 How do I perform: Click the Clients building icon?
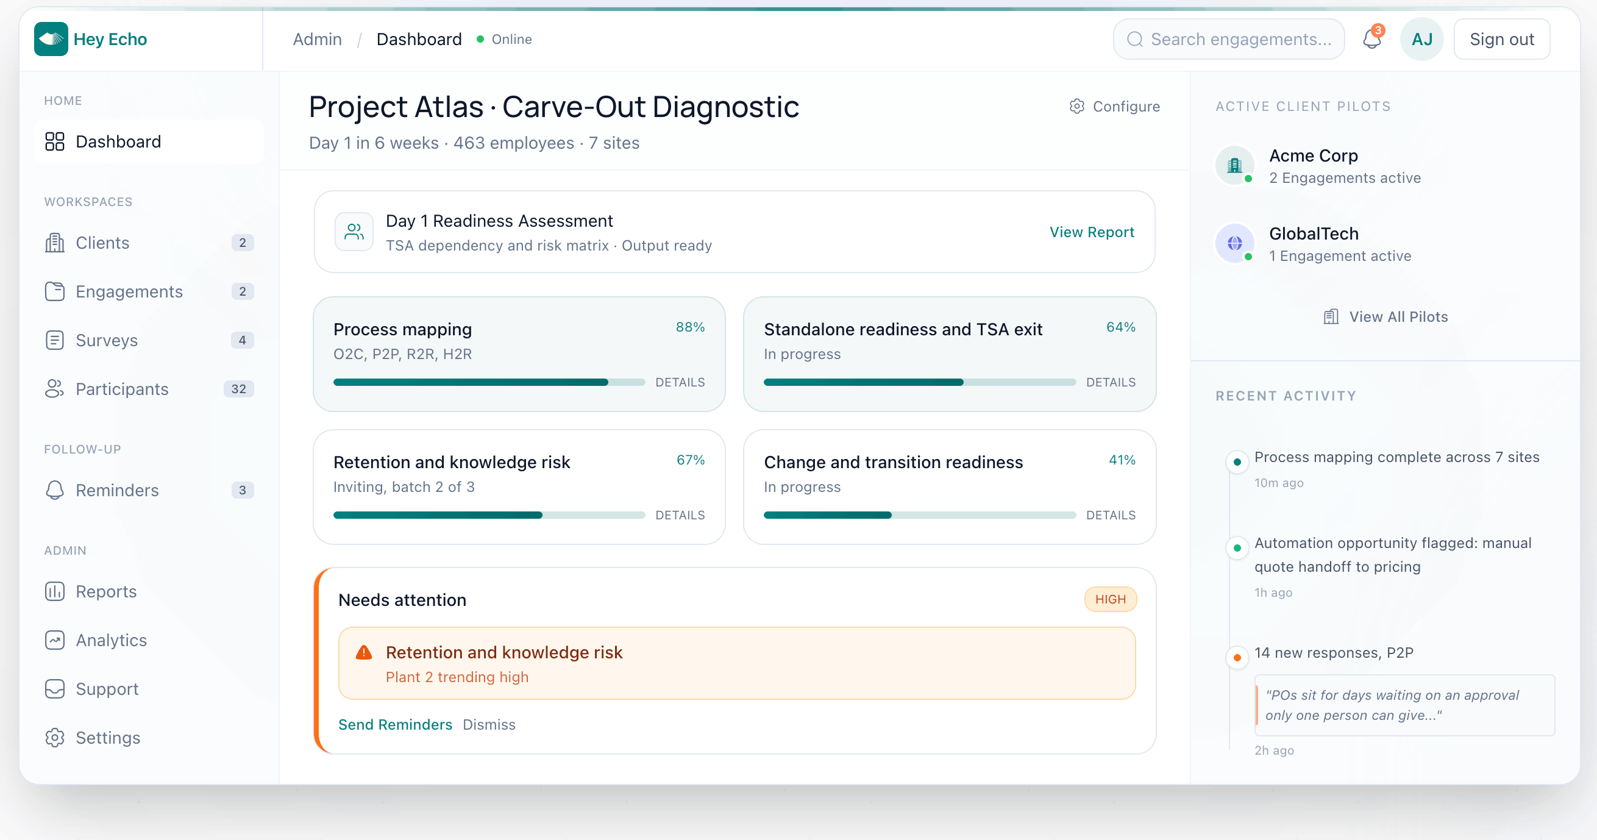click(55, 243)
